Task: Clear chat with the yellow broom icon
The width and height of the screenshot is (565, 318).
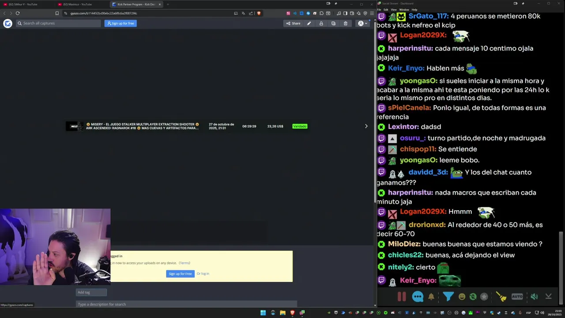Action: point(501,297)
